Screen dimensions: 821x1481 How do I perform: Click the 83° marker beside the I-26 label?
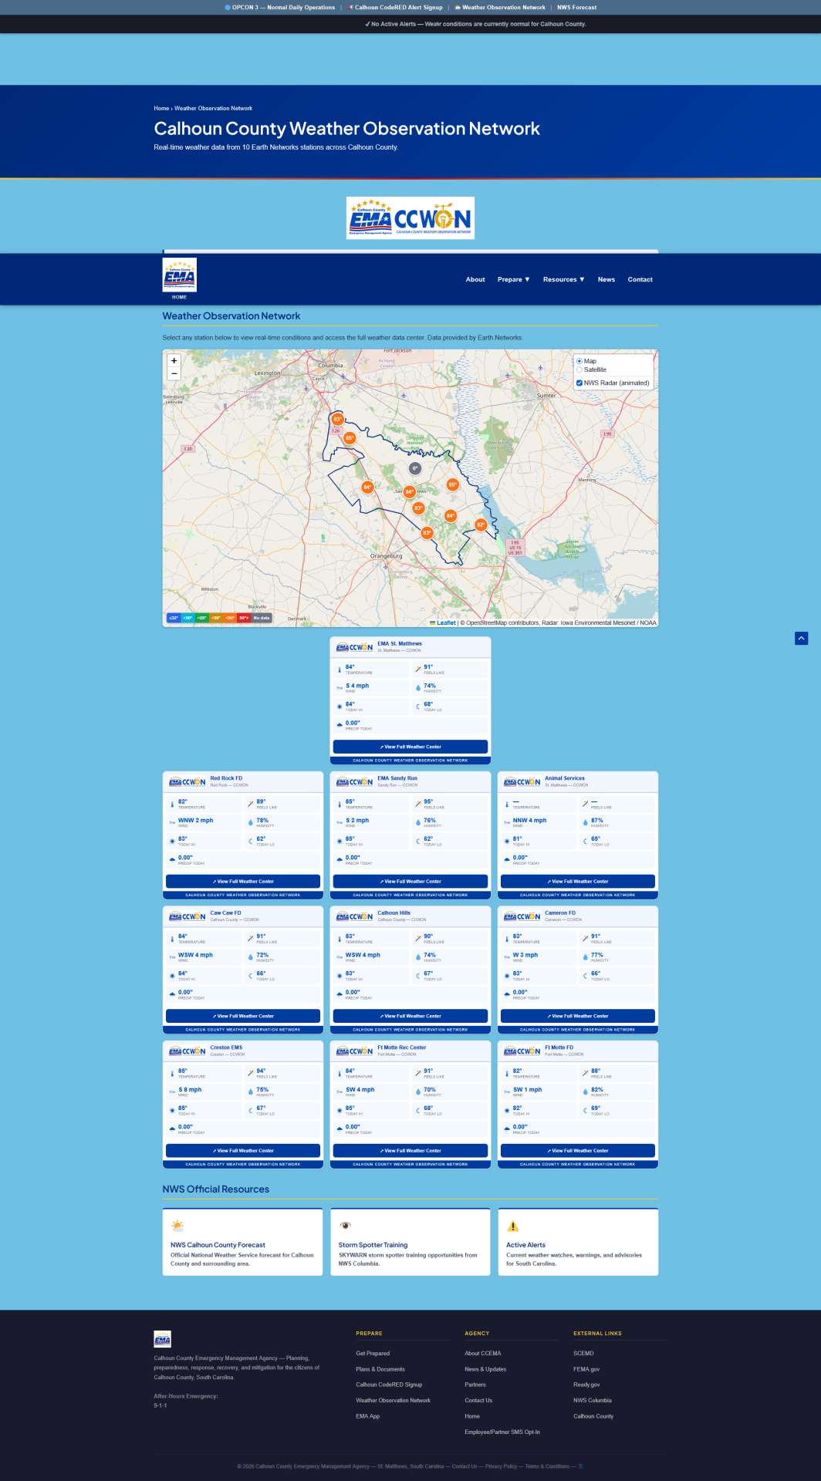click(337, 419)
